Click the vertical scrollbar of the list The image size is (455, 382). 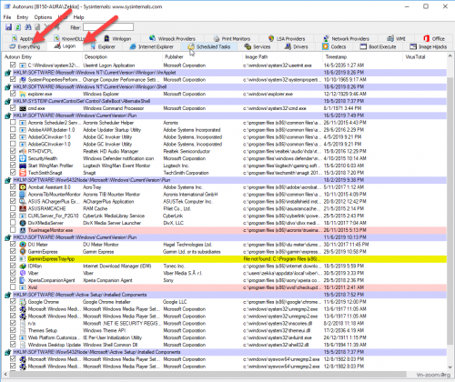[450, 212]
